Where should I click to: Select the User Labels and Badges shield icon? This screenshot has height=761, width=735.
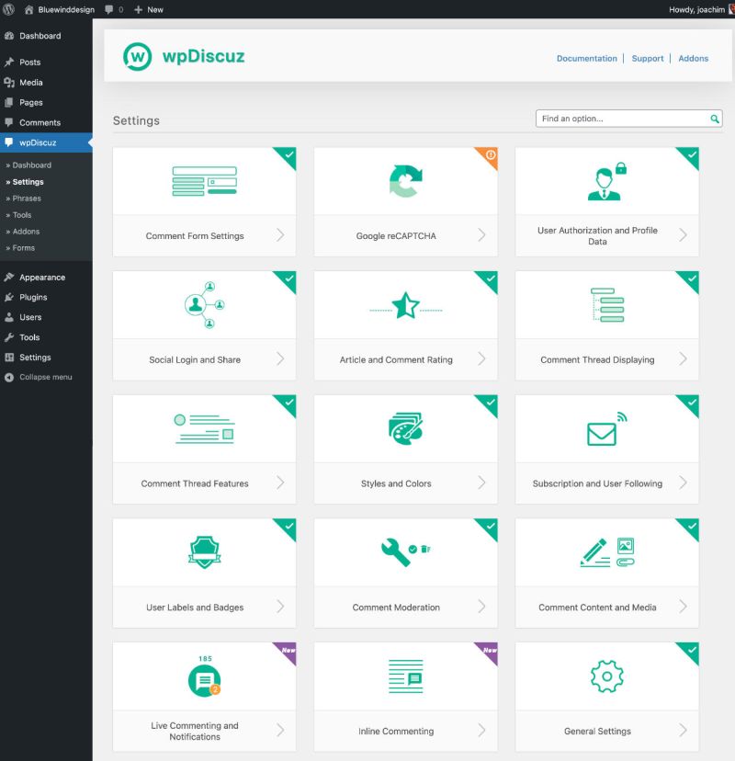[x=203, y=553]
